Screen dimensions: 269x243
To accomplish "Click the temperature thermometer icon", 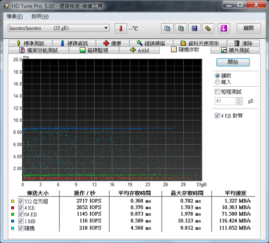I will (x=121, y=28).
